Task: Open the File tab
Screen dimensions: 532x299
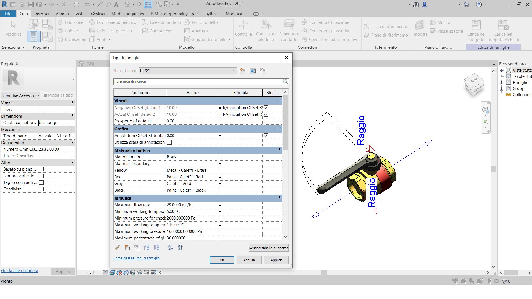Action: point(8,14)
